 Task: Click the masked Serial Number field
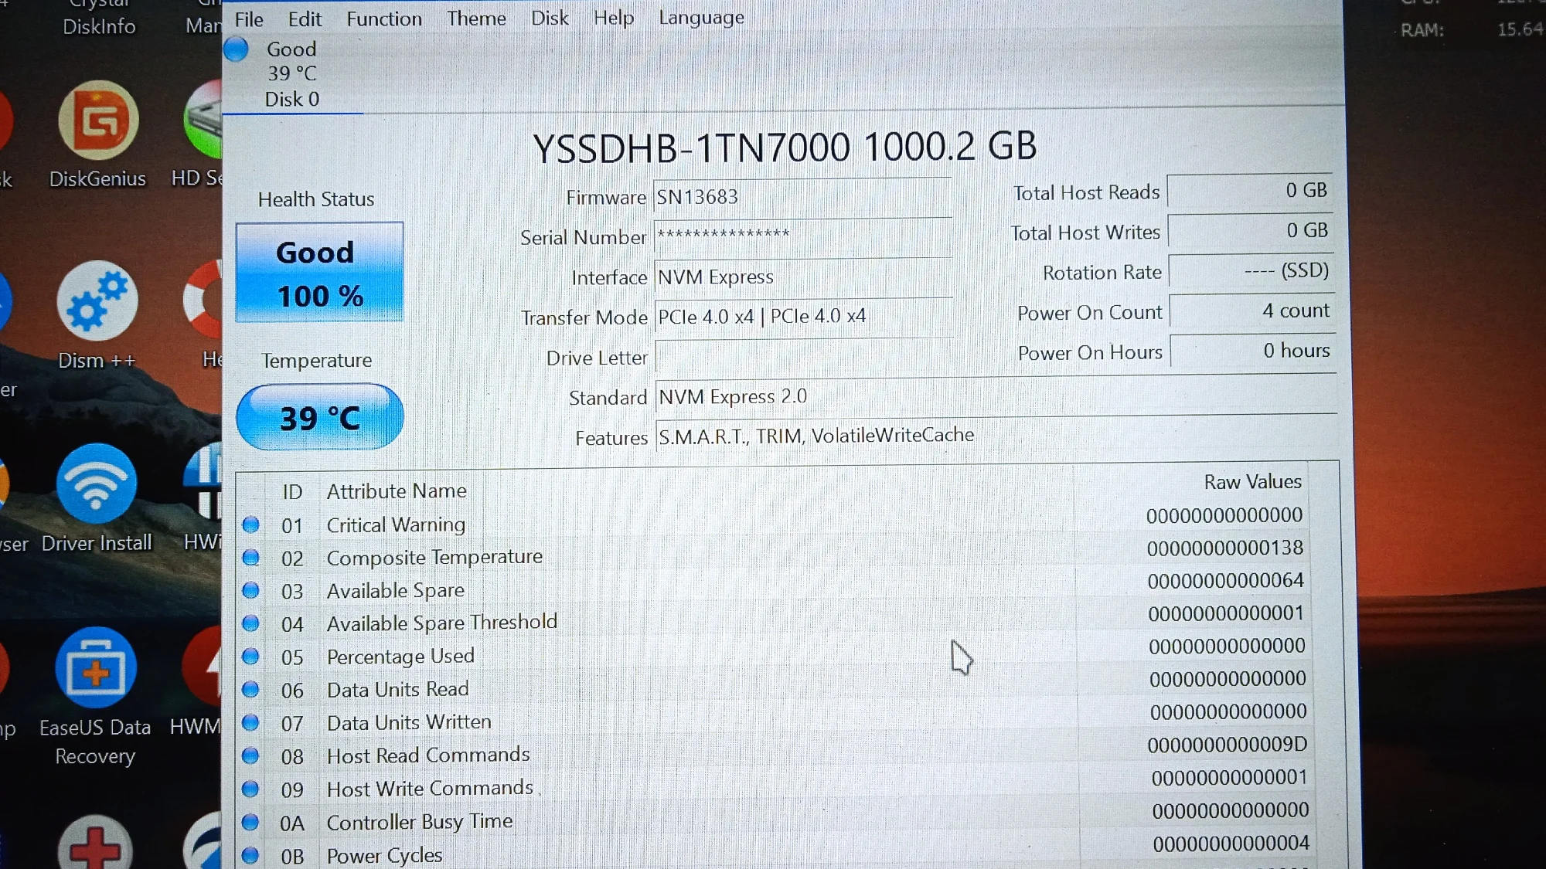pyautogui.click(x=802, y=236)
